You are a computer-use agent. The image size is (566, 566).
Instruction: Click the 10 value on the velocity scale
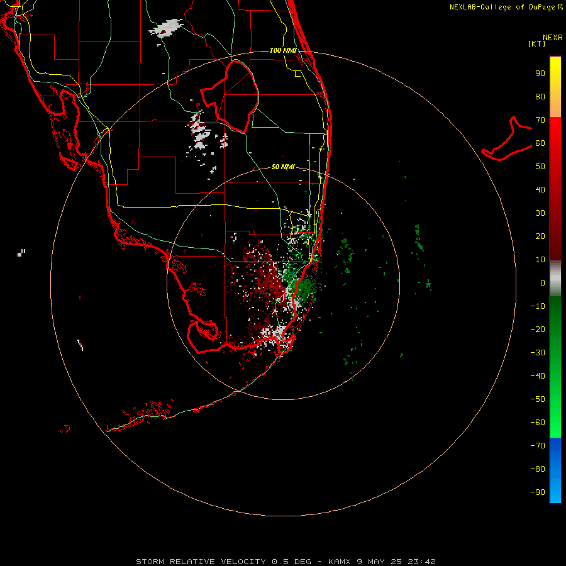pyautogui.click(x=540, y=260)
